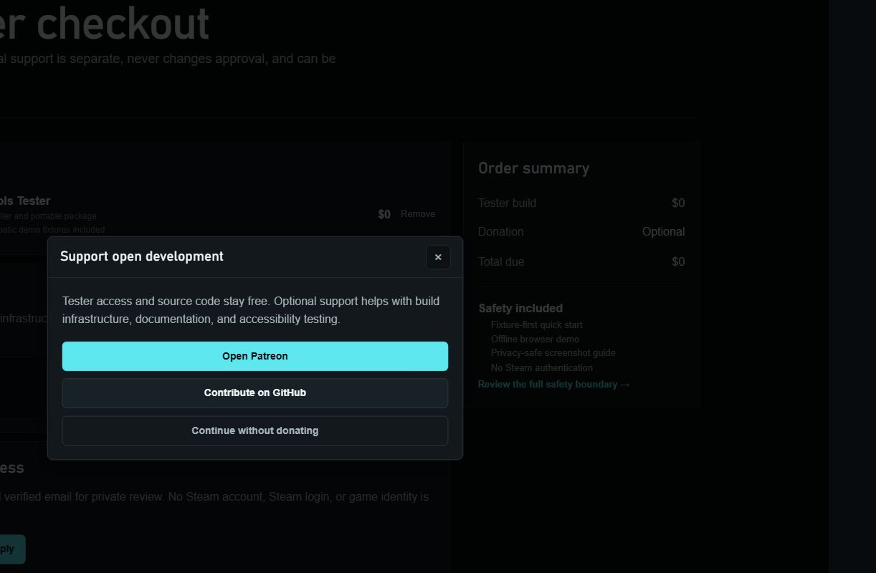
Task: Click the Safety included heading
Action: pos(520,309)
